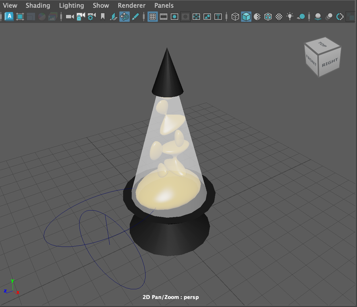Toggle the grid display icon

coord(153,17)
